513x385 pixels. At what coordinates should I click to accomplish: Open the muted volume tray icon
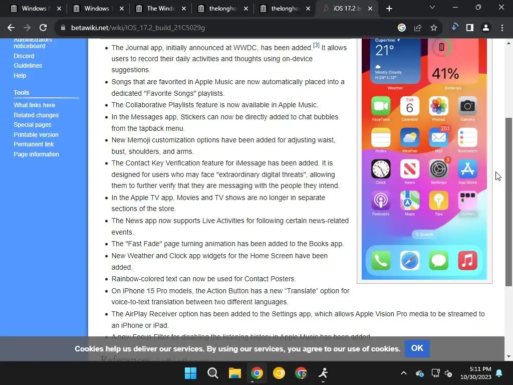pyautogui.click(x=448, y=373)
